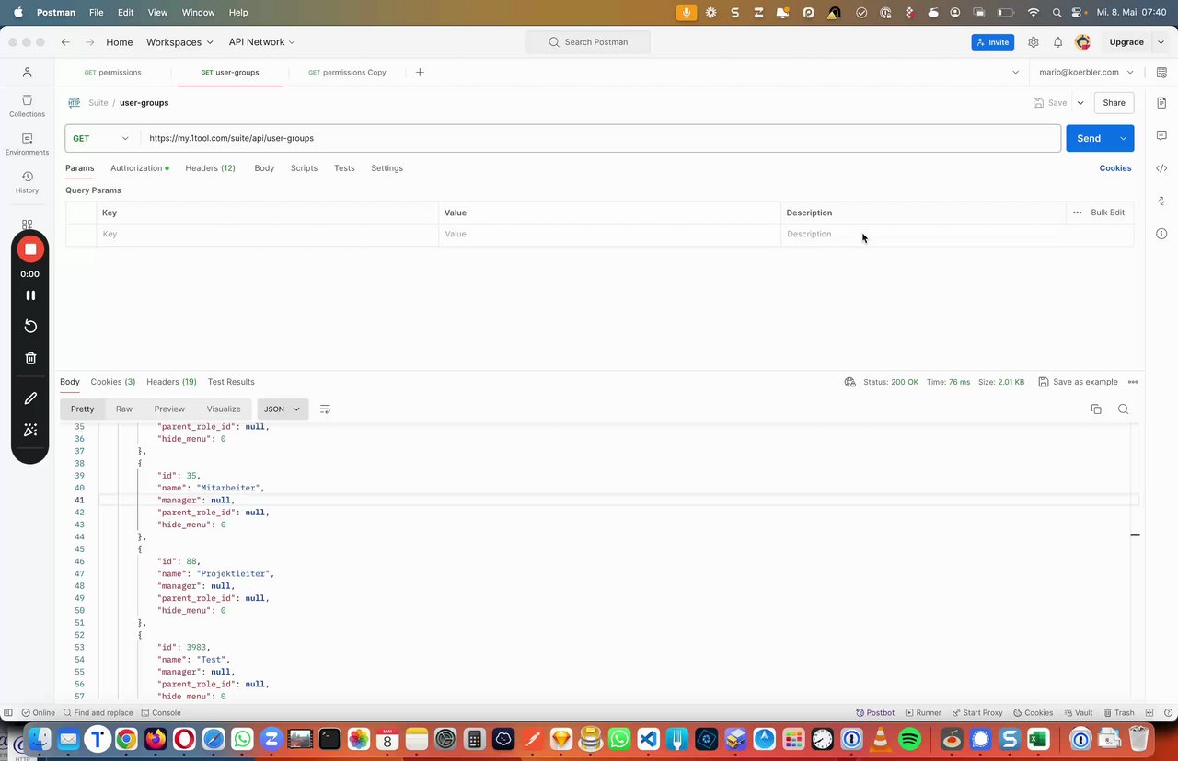Focus the Search Postman box

[x=588, y=42]
